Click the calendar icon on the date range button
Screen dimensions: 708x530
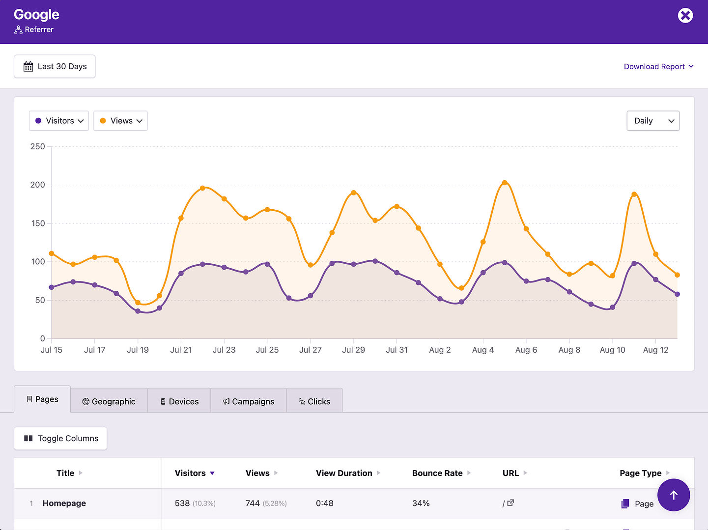pyautogui.click(x=28, y=66)
